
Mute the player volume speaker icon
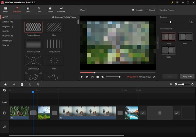click(103, 77)
